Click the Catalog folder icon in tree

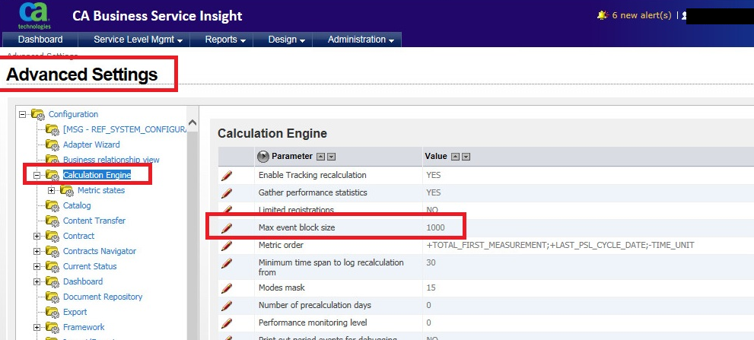point(52,205)
